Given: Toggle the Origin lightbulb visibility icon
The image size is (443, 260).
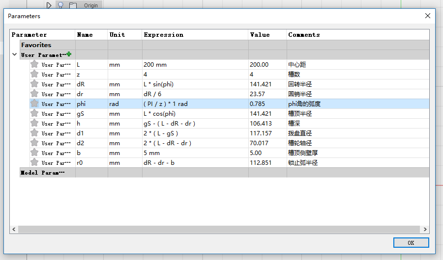Looking at the screenshot, I should (x=60, y=5).
